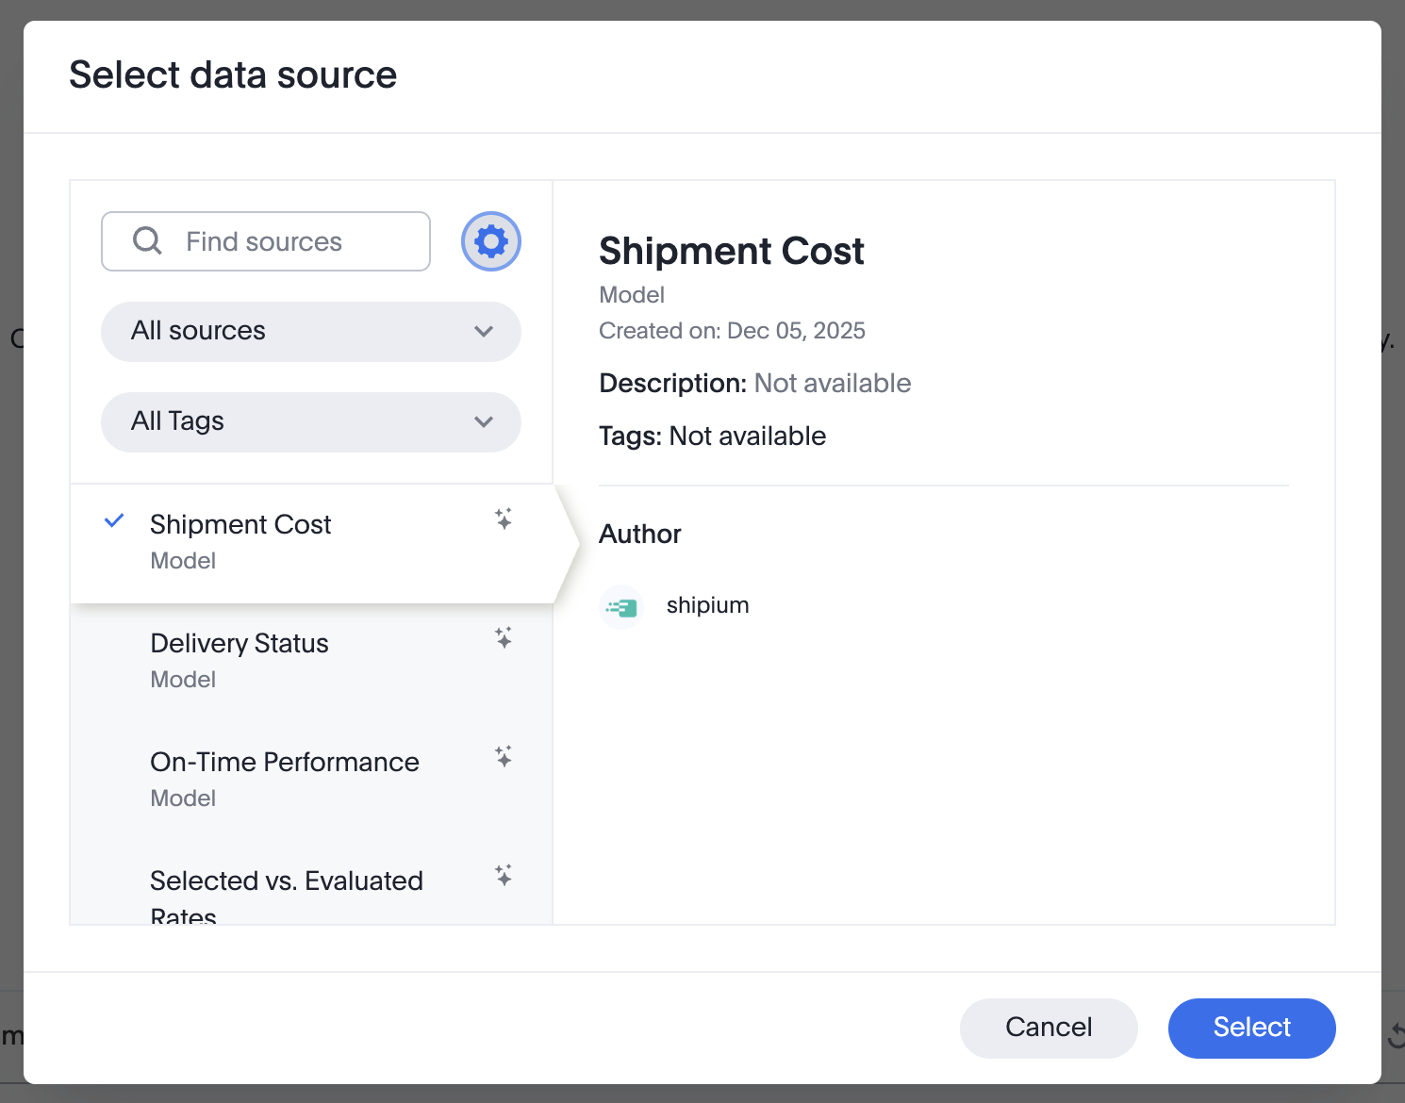Click the blue checkmark on Shipment Cost

coord(114,520)
